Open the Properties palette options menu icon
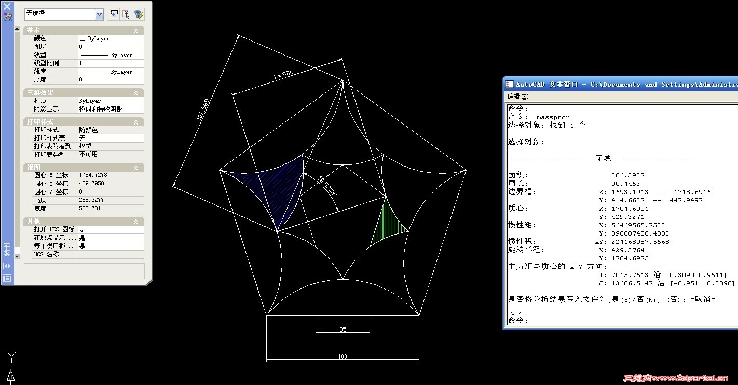 pos(7,278)
